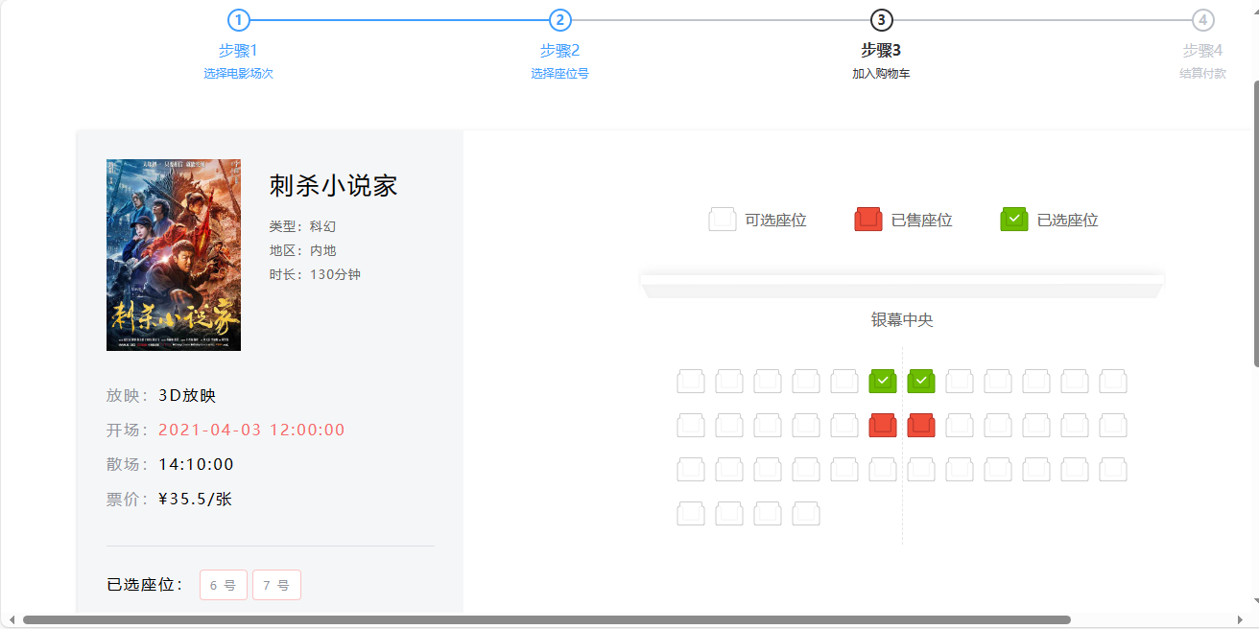Choose the eleventh seat in row one
Viewport: 1259px width, 629px height.
point(1075,382)
